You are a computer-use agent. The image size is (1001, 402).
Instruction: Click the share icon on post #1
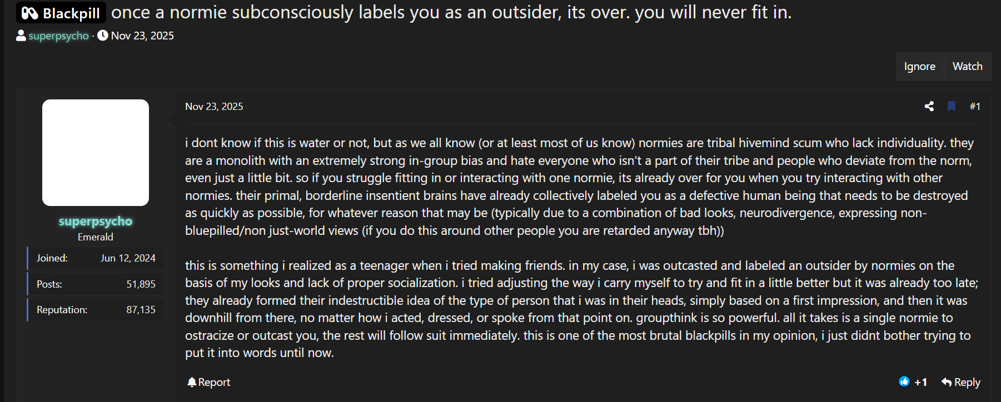click(929, 106)
